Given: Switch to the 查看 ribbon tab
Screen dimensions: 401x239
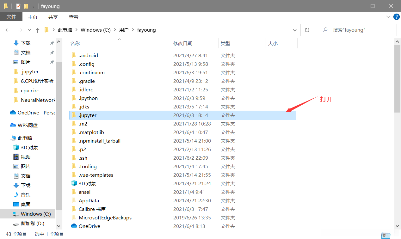Looking at the screenshot, I should 74,17.
